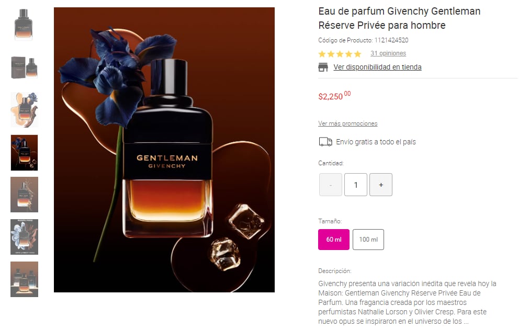The image size is (529, 329).
Task: Select first thumbnail of bottle alone
Action: tap(24, 25)
